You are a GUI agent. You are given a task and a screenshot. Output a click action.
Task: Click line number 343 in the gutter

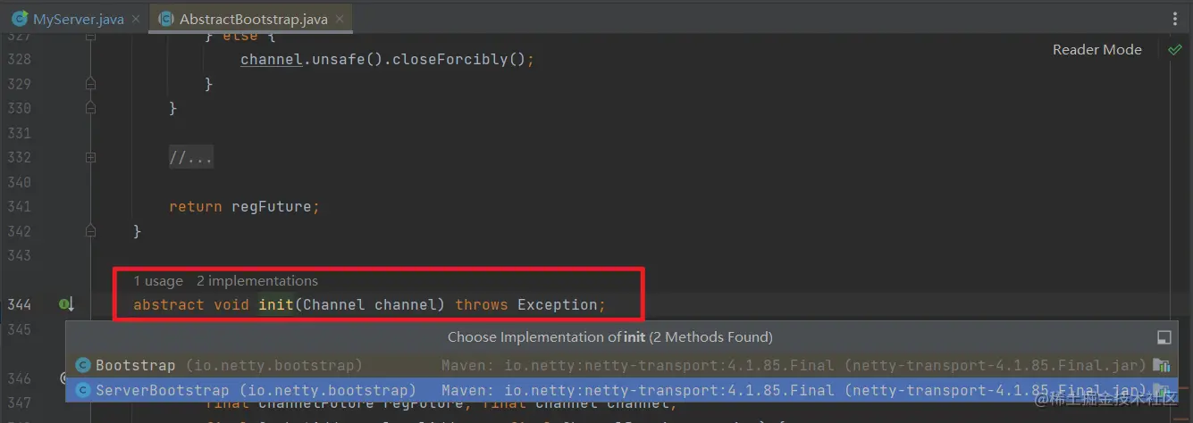19,256
